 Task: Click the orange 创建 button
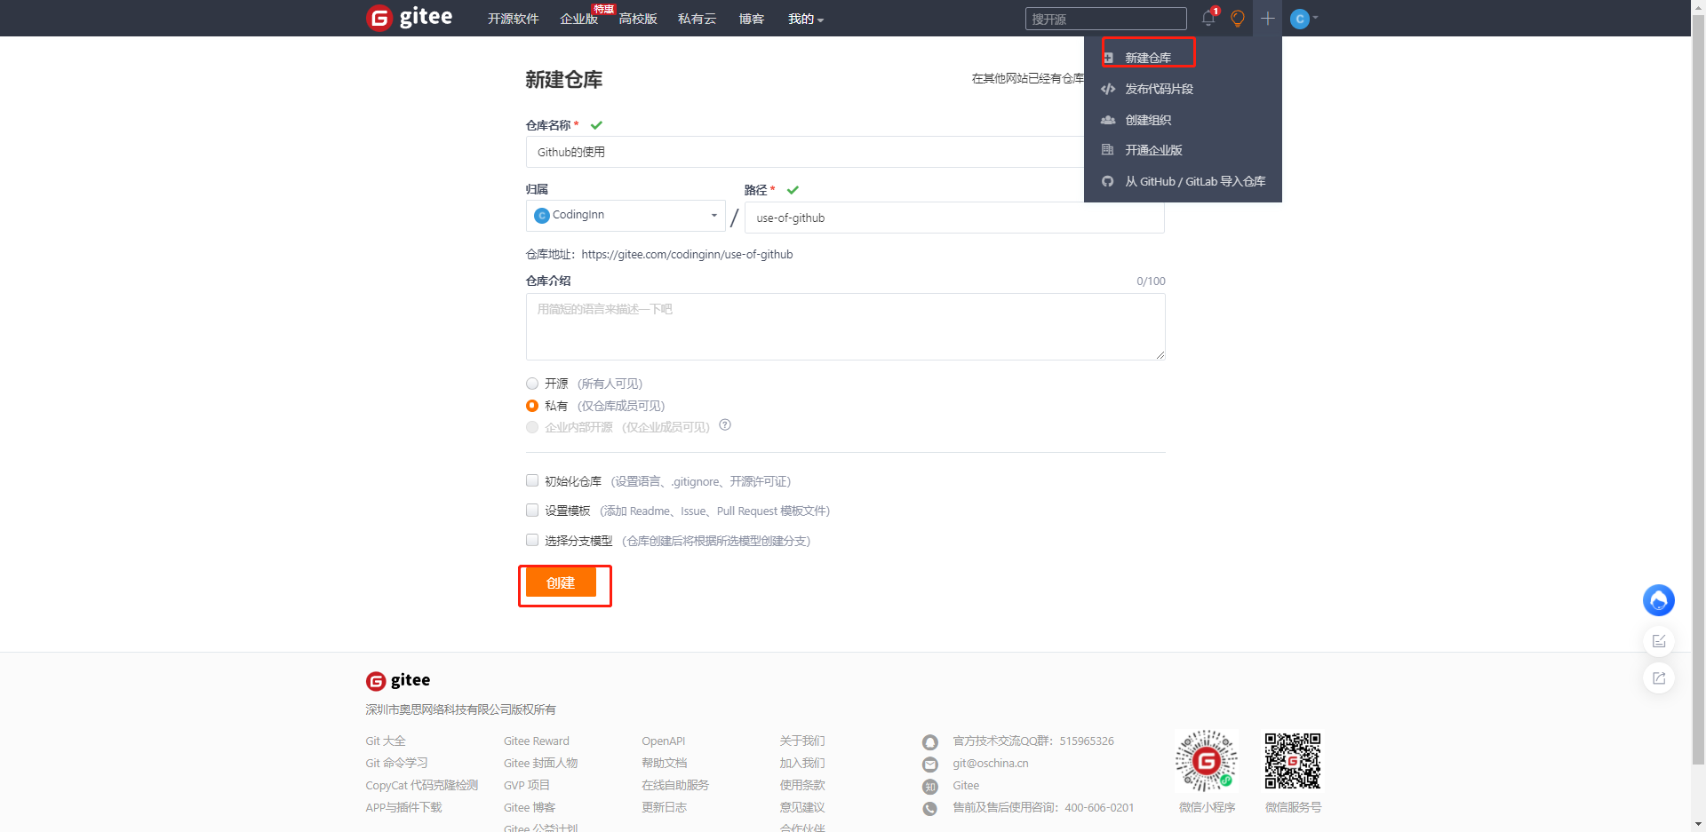(x=561, y=582)
